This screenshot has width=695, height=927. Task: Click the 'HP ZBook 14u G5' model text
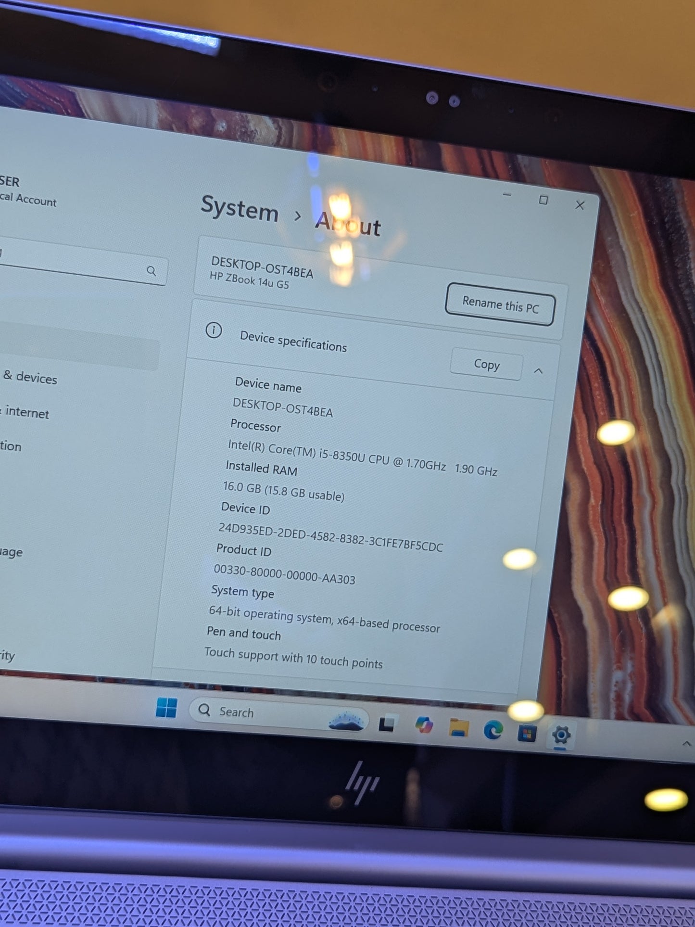pyautogui.click(x=249, y=280)
